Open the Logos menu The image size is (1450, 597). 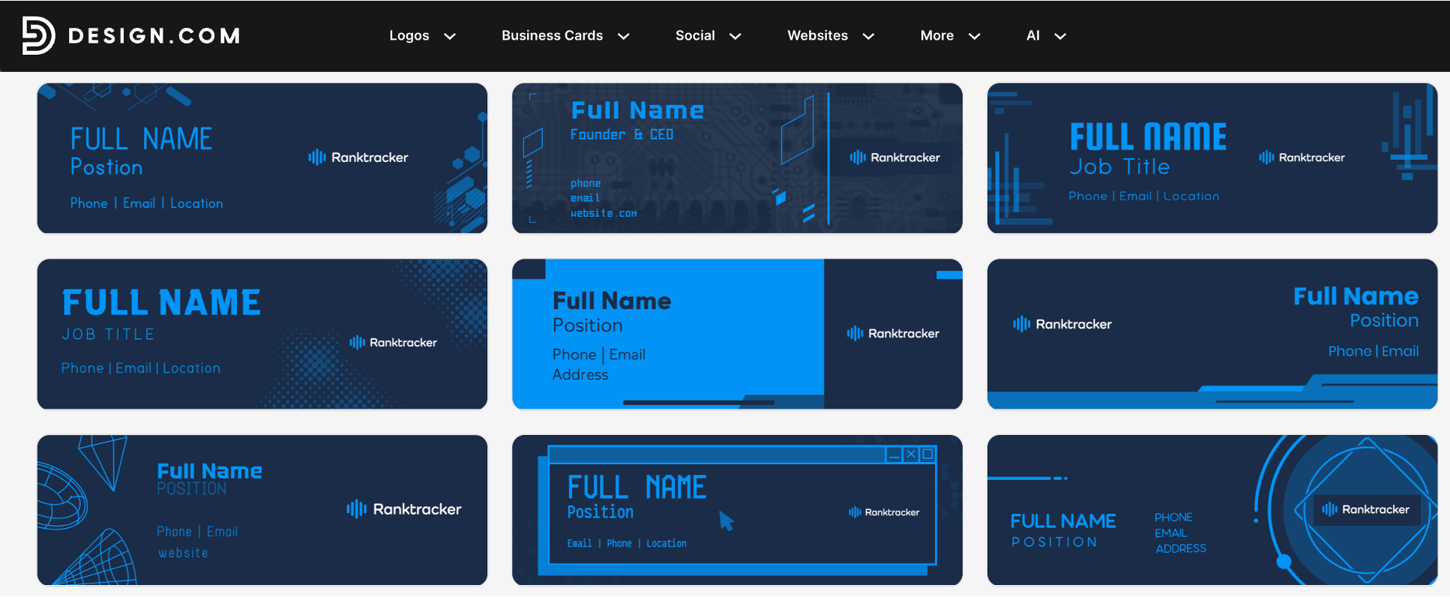click(409, 35)
